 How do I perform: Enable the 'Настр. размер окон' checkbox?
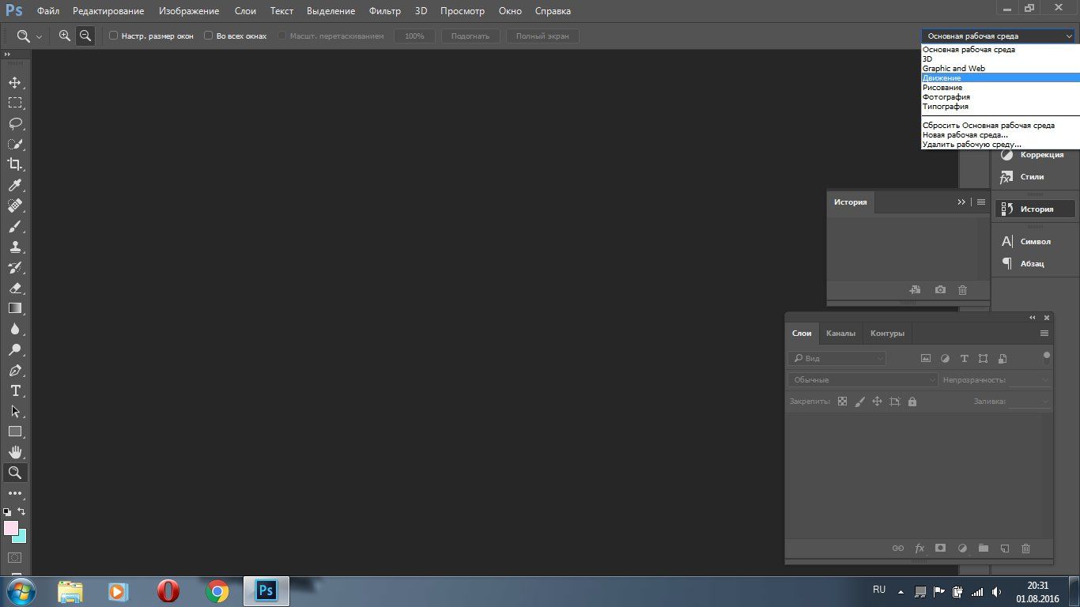[x=114, y=36]
